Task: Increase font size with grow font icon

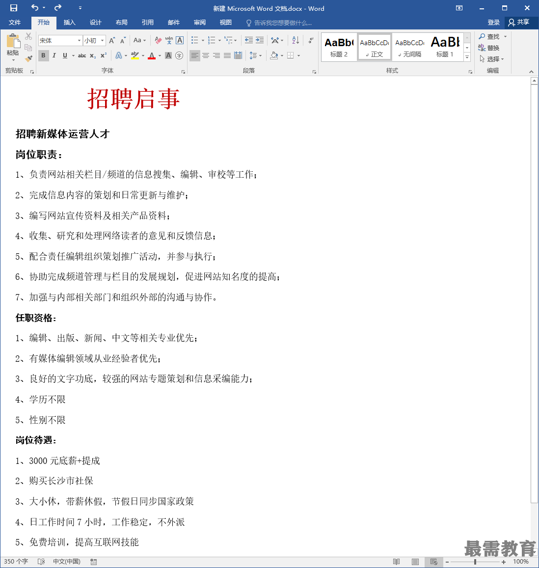Action: point(112,40)
